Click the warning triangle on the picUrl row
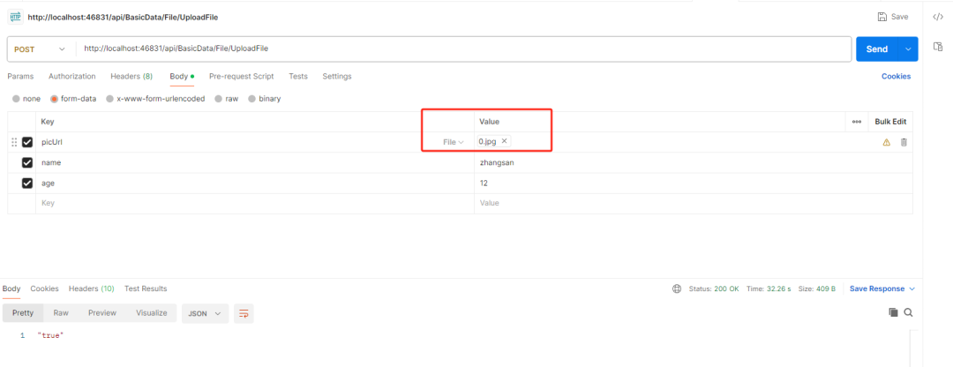 (x=886, y=142)
